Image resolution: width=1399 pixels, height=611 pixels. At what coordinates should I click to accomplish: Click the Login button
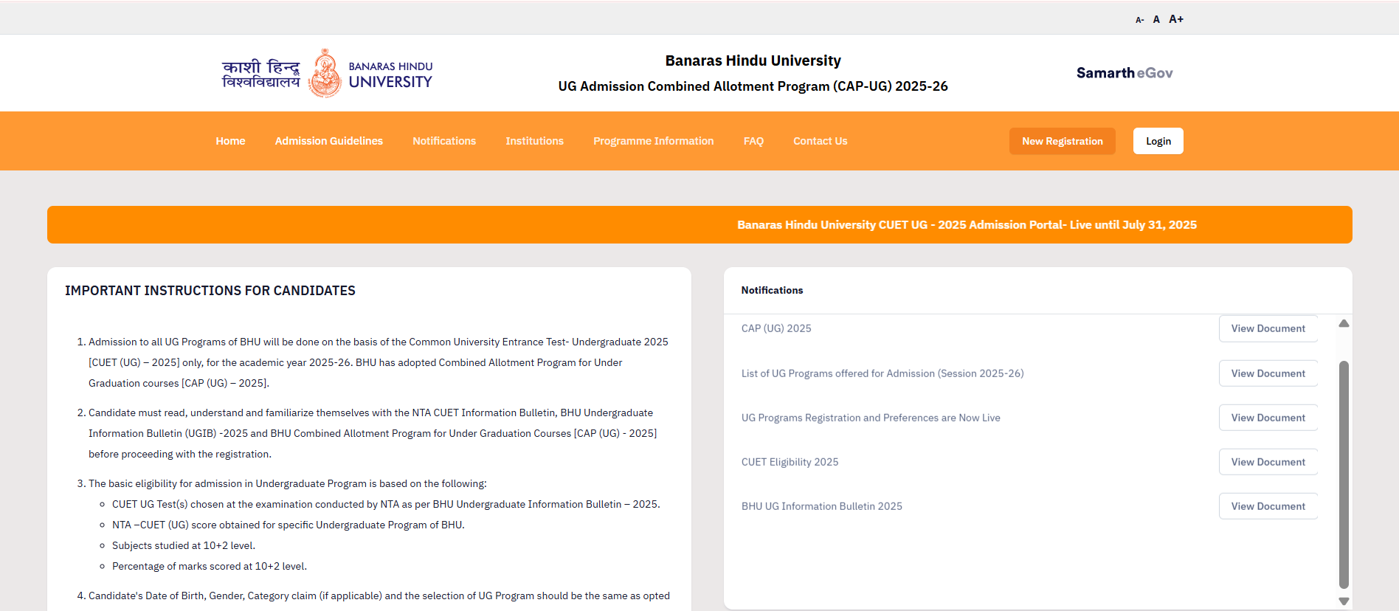(1158, 141)
